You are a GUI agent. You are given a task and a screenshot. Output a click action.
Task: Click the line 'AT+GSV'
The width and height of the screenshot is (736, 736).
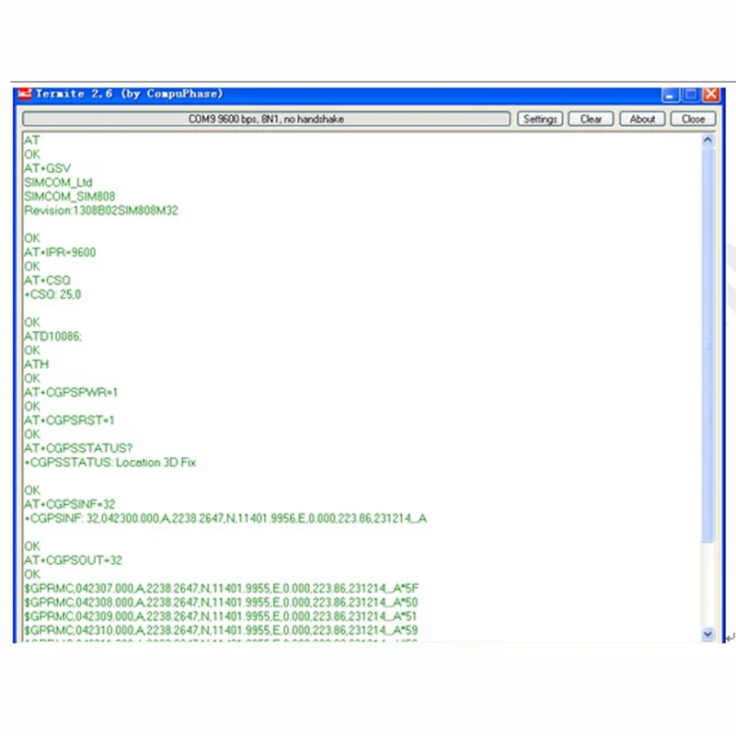[x=48, y=168]
